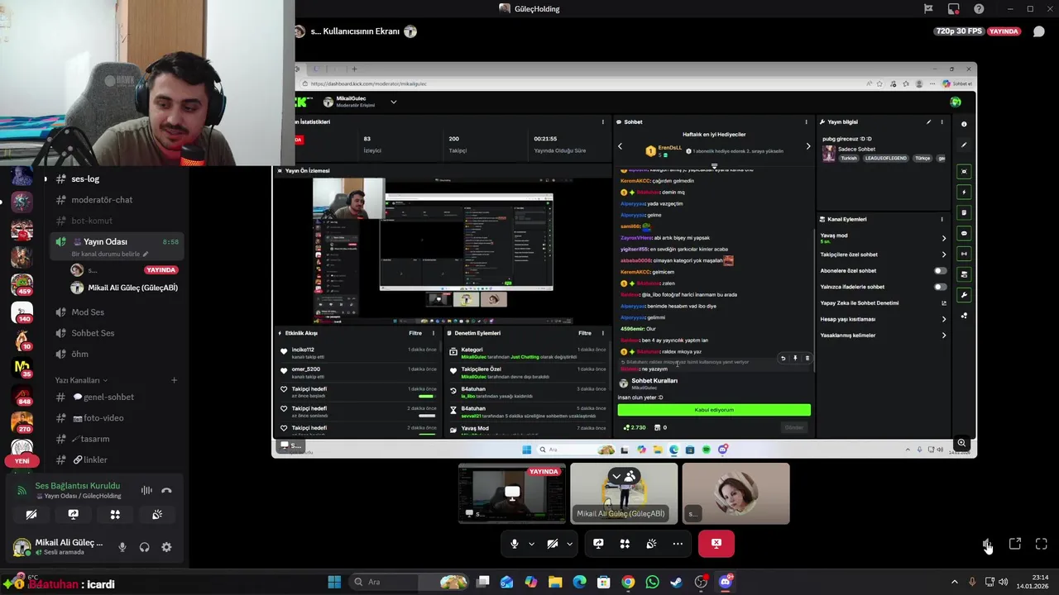1059x595 pixels.
Task: Open server icon with 270 badge
Action: [22, 423]
